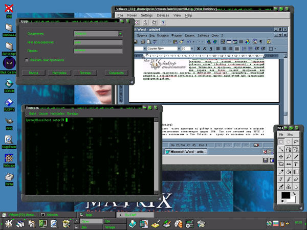
Task: Select the elliptical selection tool in GIMP
Action: pos(289,142)
